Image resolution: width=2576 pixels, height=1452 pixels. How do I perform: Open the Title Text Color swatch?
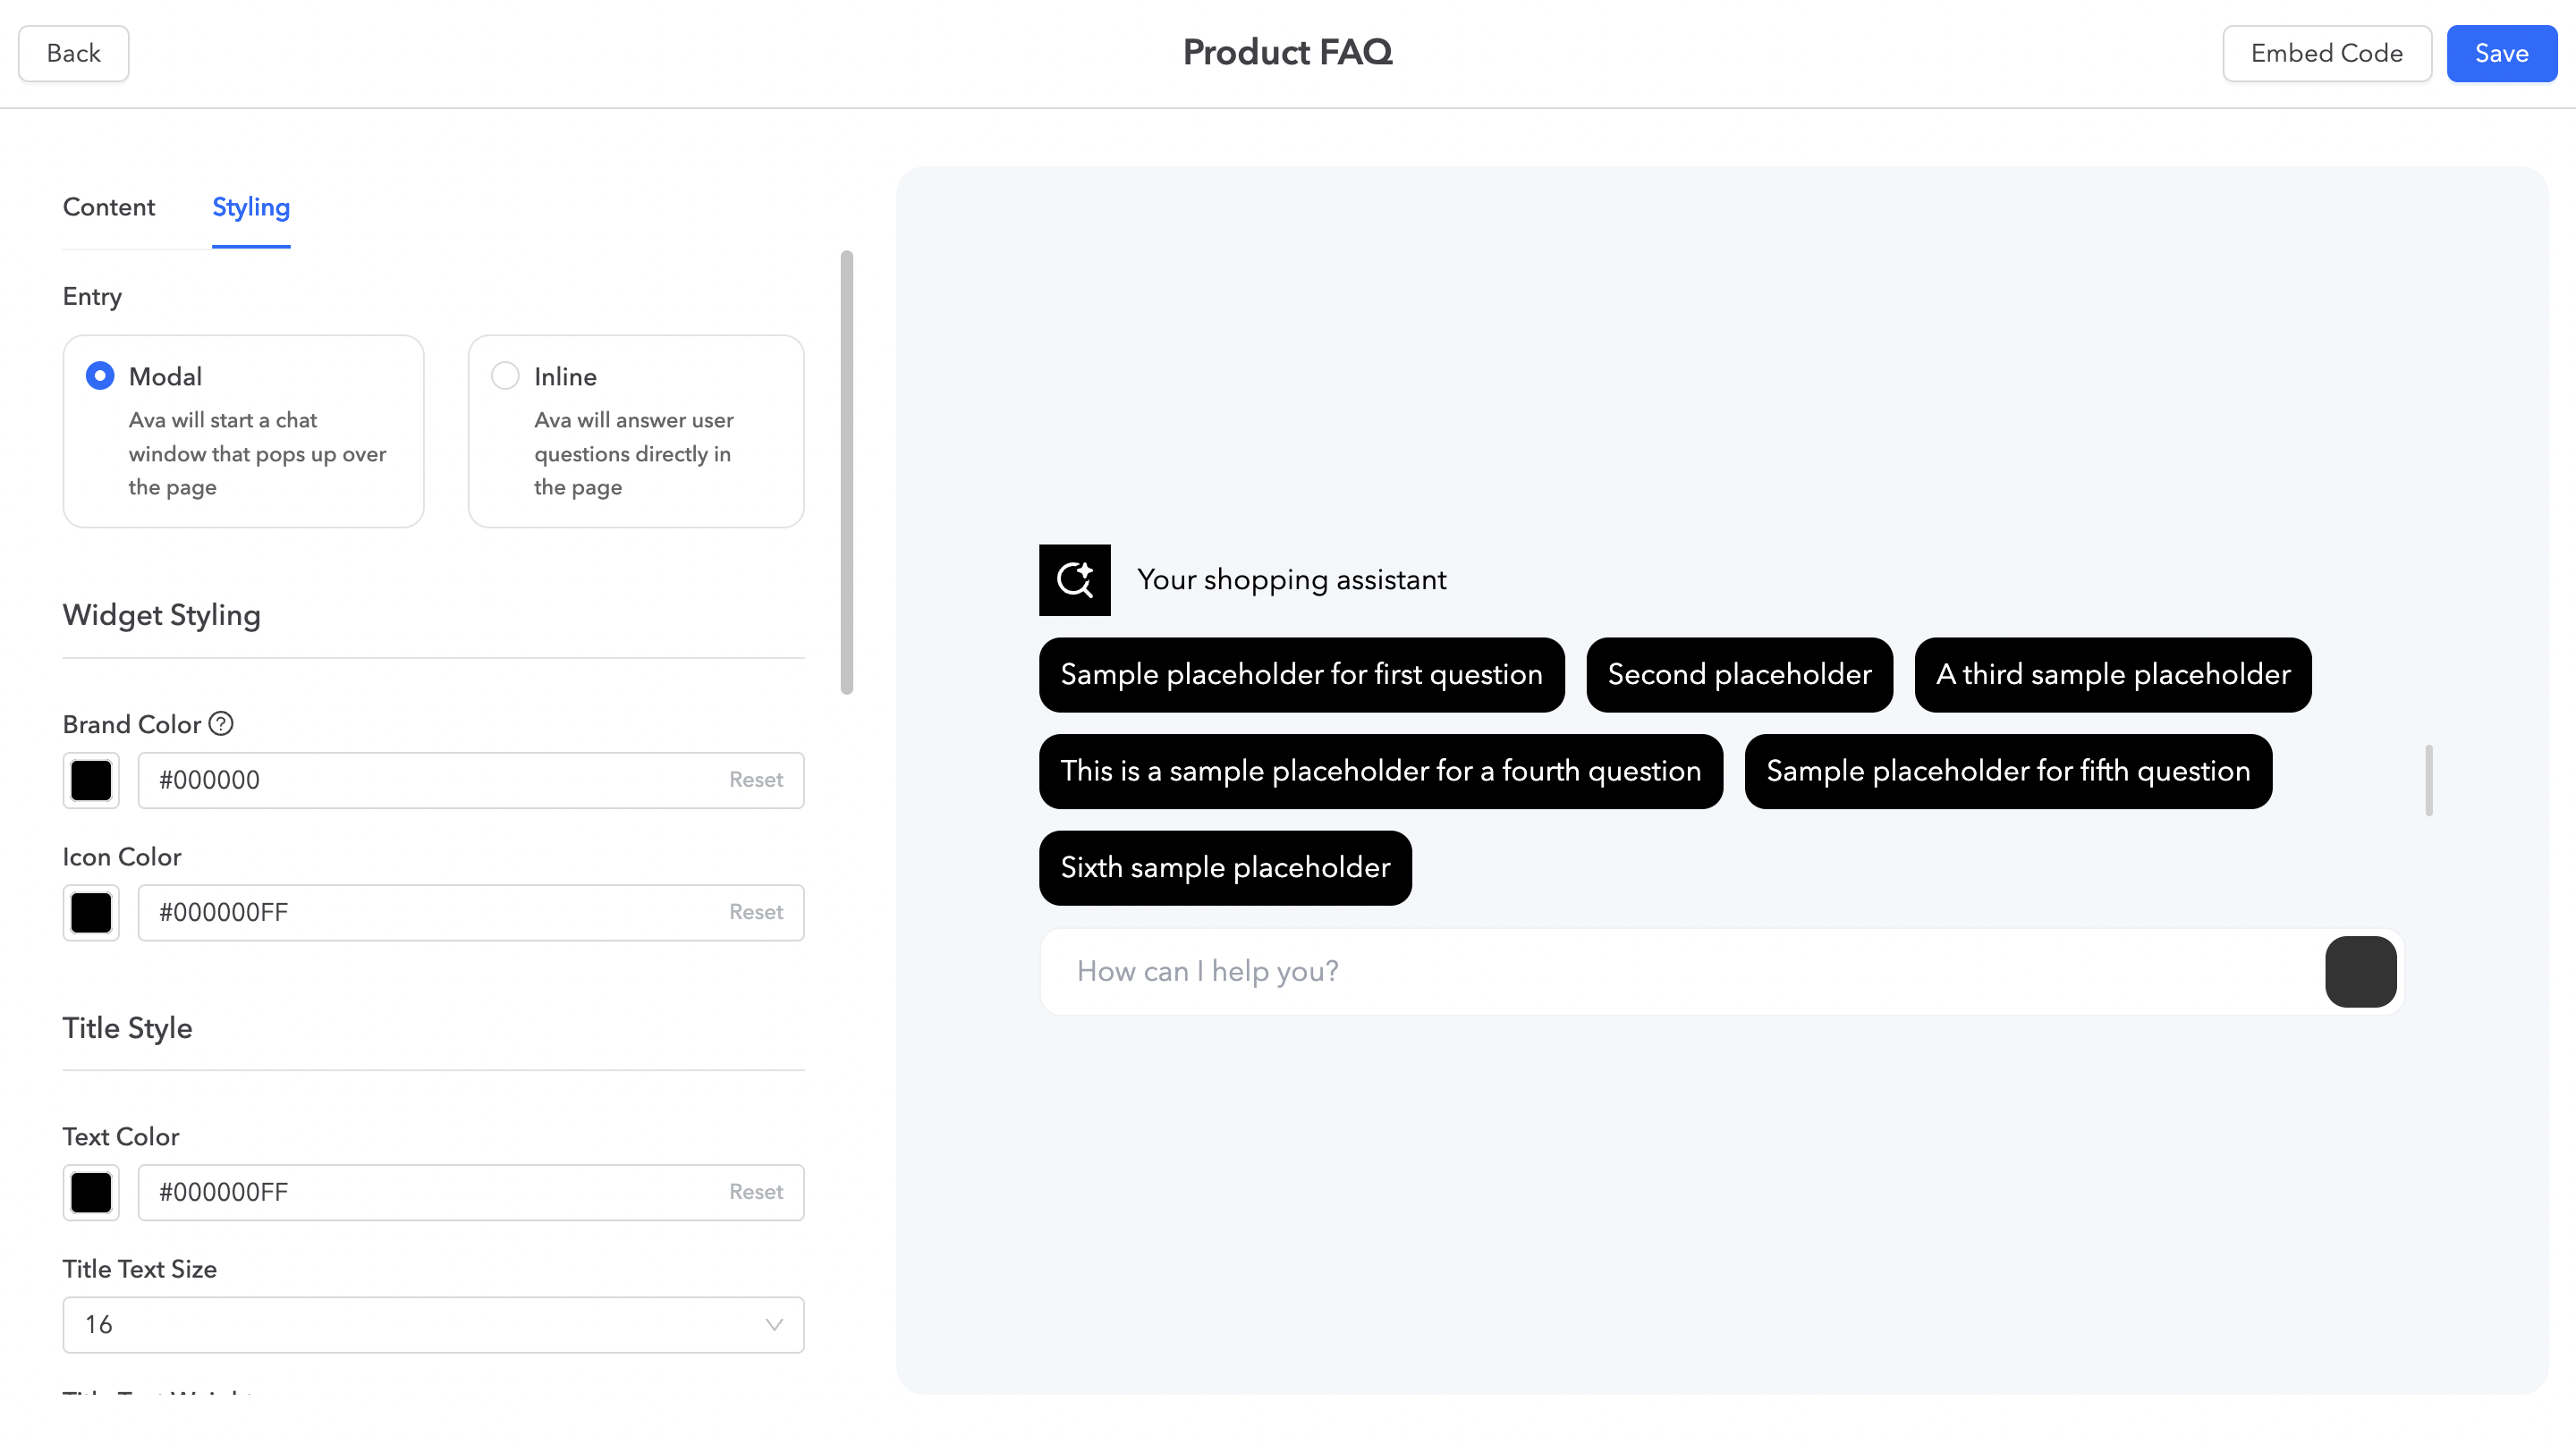91,1192
